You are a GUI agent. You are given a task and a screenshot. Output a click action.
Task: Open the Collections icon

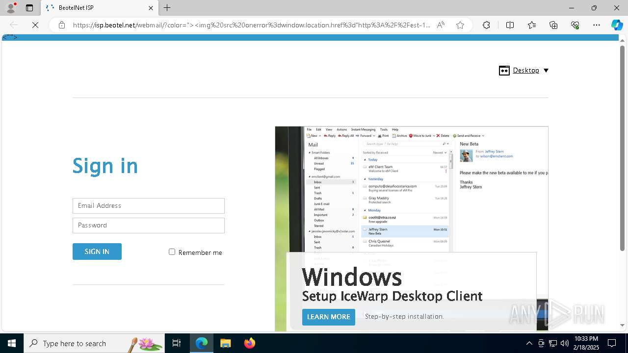553,25
